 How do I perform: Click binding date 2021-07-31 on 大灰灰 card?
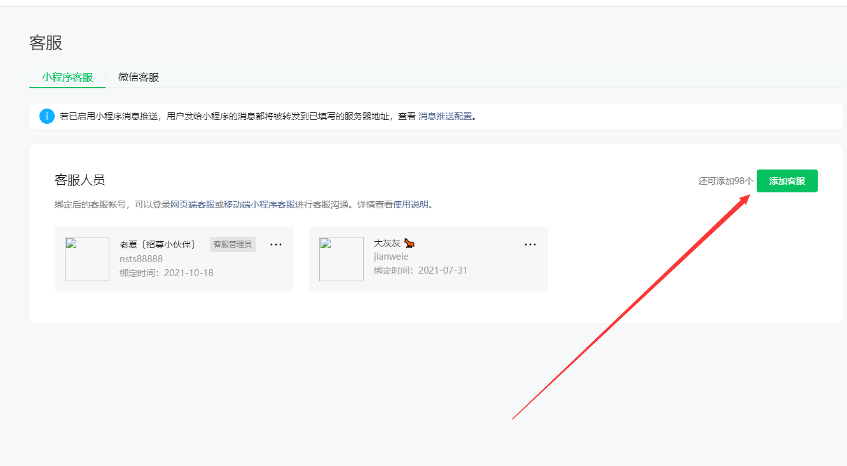click(x=443, y=270)
